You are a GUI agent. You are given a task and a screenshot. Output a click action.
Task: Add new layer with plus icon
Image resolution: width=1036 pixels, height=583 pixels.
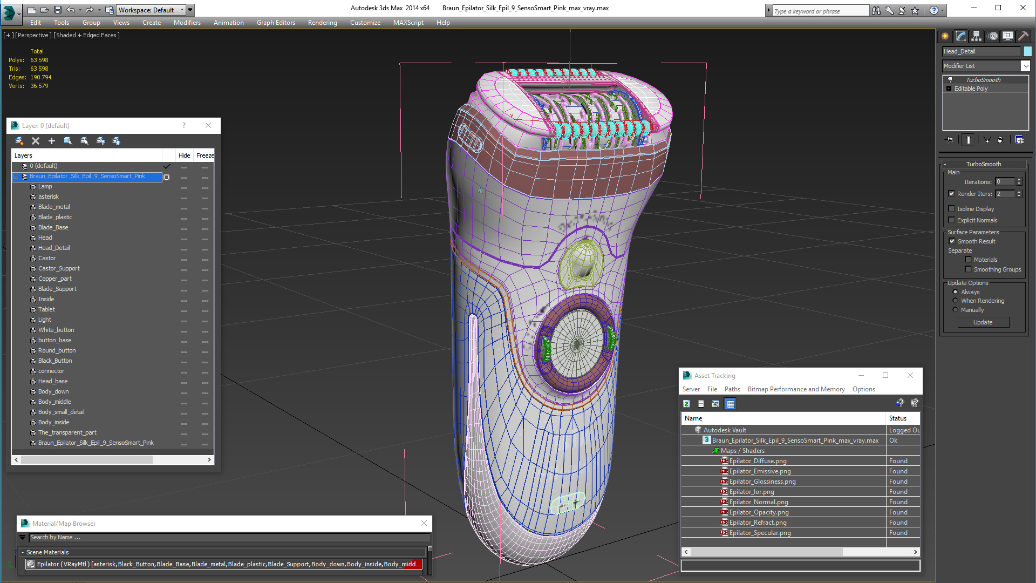click(52, 141)
